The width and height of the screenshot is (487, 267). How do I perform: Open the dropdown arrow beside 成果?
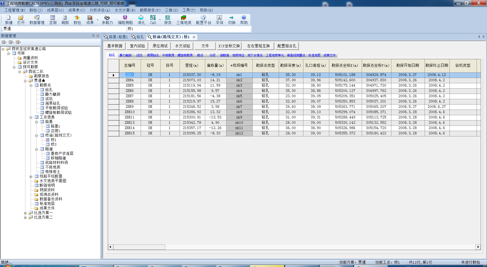(97, 20)
